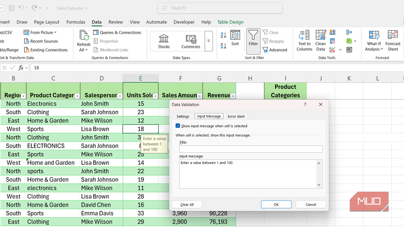Image resolution: width=404 pixels, height=227 pixels.
Task: Select column E header
Action: (x=141, y=78)
